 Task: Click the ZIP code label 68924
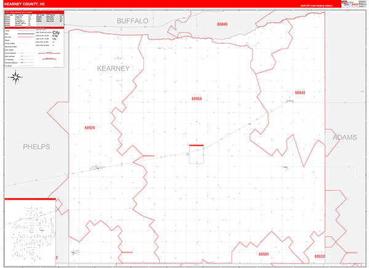[90, 128]
